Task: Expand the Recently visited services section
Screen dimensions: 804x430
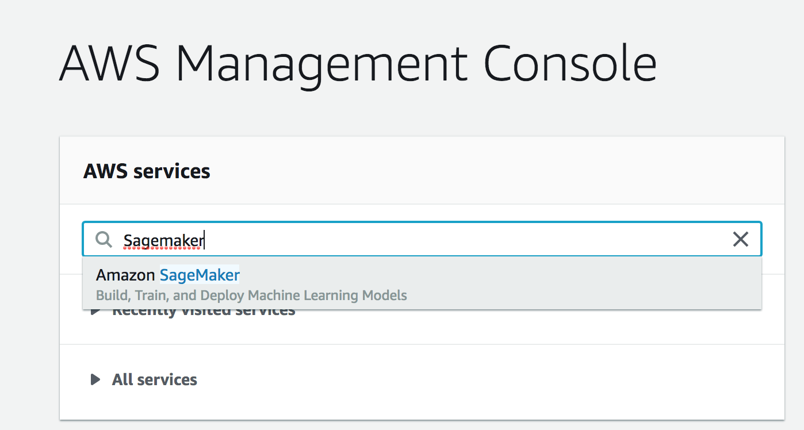Action: 204,312
